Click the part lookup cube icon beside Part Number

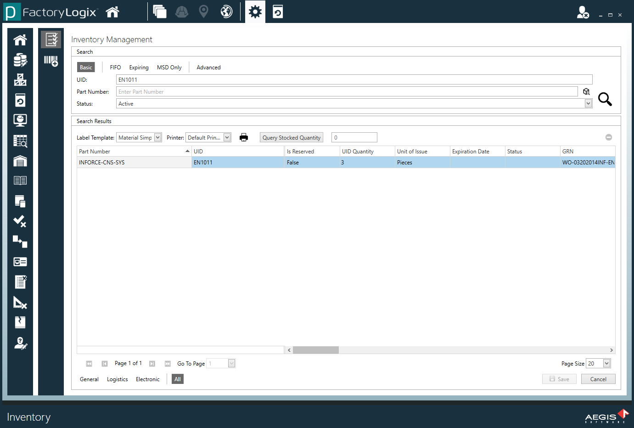[x=586, y=91]
